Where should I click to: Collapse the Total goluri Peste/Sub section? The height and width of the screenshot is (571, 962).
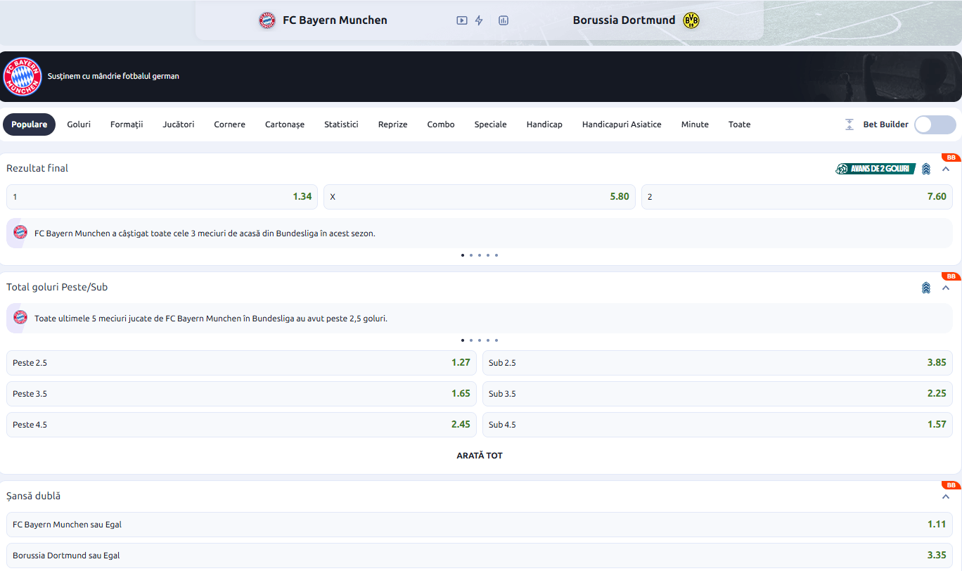point(946,288)
